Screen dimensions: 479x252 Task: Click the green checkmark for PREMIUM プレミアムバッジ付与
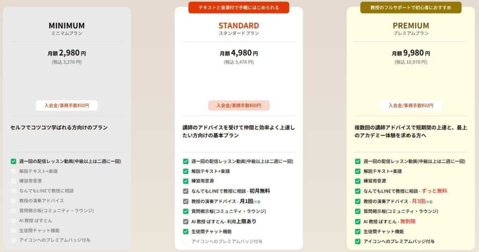pyautogui.click(x=358, y=241)
